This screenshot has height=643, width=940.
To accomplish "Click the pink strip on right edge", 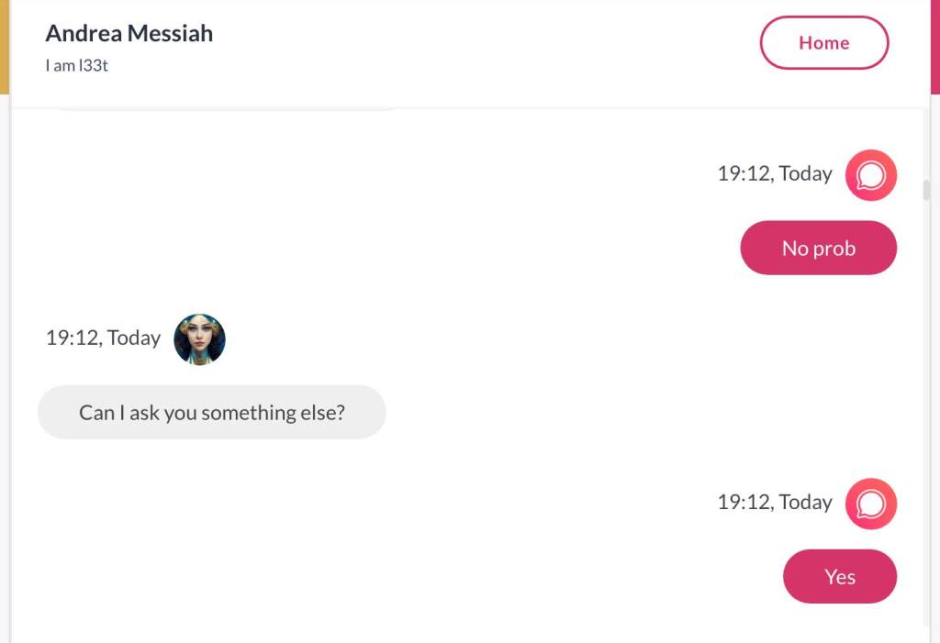I will tap(934, 46).
